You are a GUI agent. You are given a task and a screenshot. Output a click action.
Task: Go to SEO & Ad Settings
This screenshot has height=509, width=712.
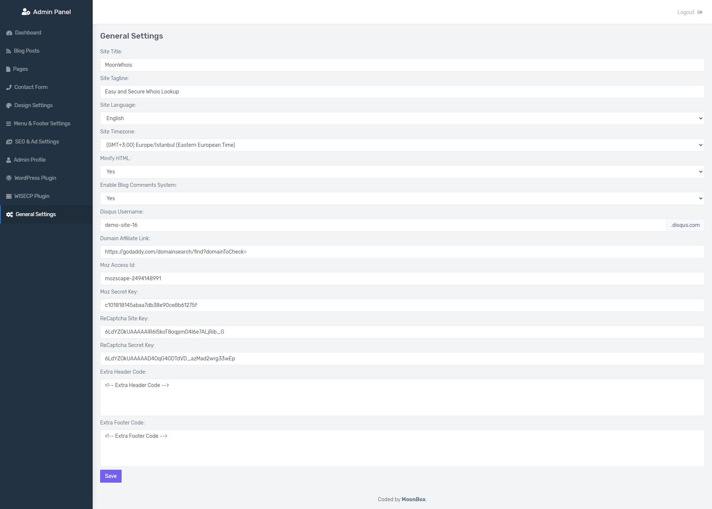(37, 142)
